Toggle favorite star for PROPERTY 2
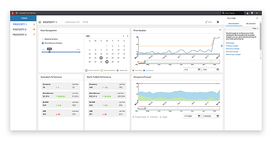 coord(34,30)
